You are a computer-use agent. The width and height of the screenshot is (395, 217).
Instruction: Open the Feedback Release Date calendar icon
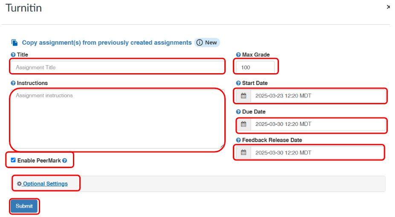tap(244, 152)
